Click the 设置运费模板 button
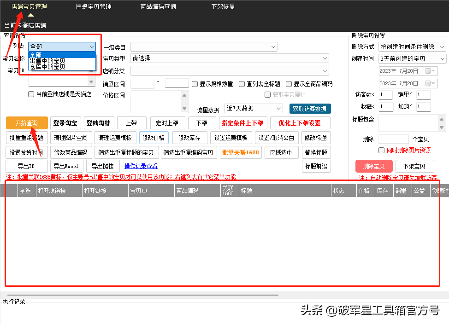This screenshot has width=449, height=325. pyautogui.click(x=231, y=138)
